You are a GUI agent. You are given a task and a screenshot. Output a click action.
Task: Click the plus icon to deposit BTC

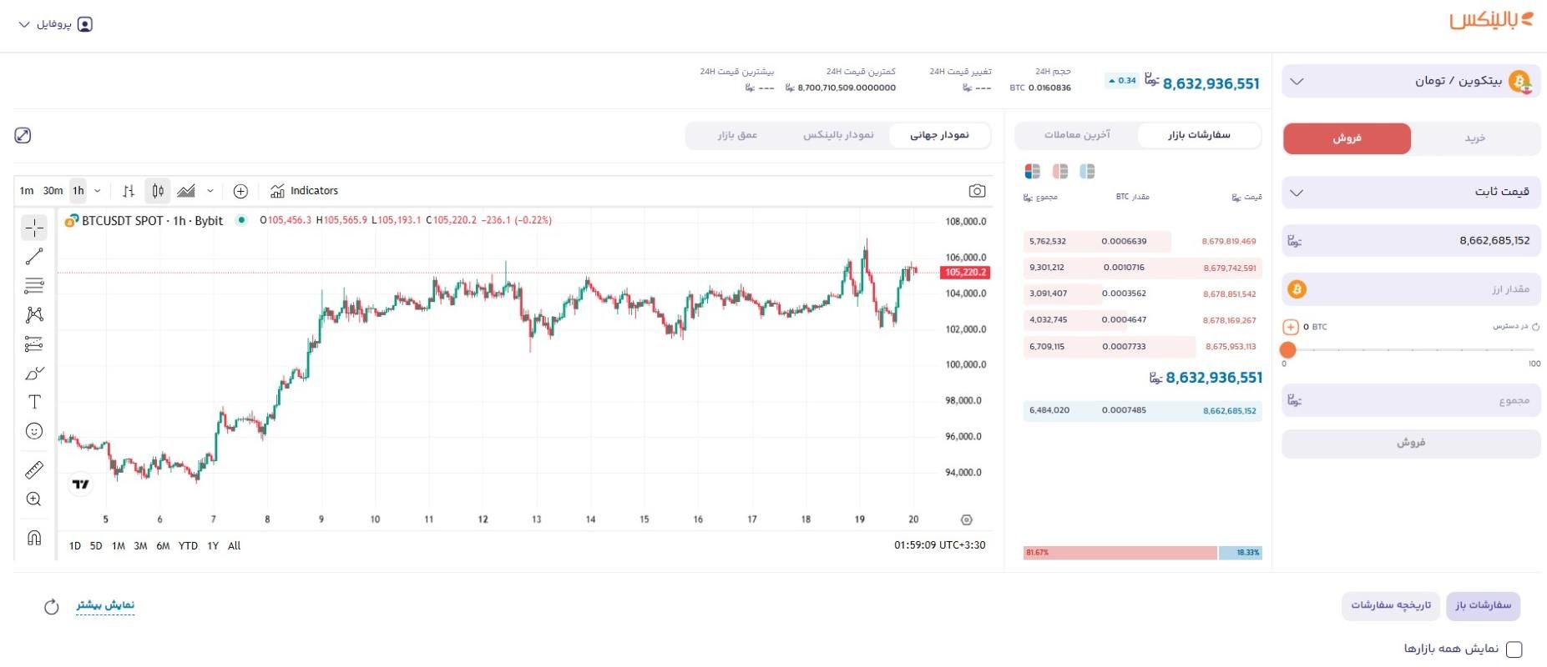click(x=1291, y=327)
